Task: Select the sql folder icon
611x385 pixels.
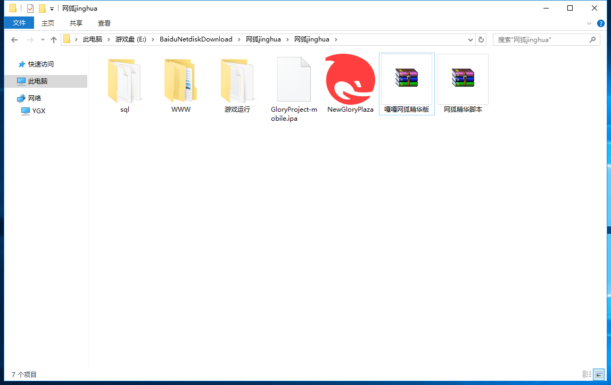Action: click(x=125, y=81)
